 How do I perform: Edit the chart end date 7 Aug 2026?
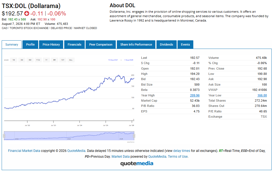[x=129, y=60]
